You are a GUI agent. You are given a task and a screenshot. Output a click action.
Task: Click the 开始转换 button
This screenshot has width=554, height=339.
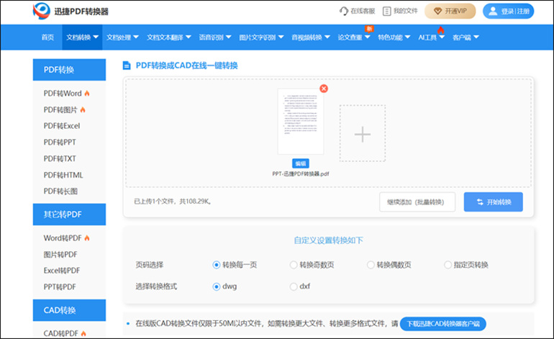coord(494,202)
